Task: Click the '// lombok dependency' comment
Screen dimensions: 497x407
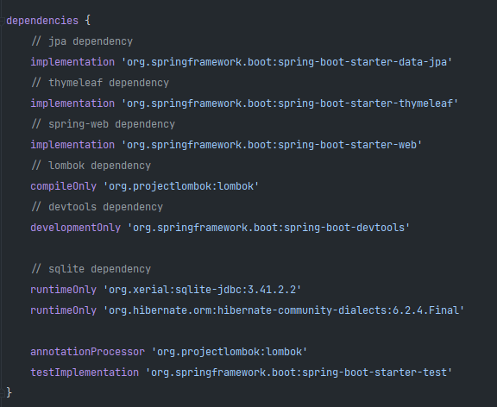Action: (91, 166)
